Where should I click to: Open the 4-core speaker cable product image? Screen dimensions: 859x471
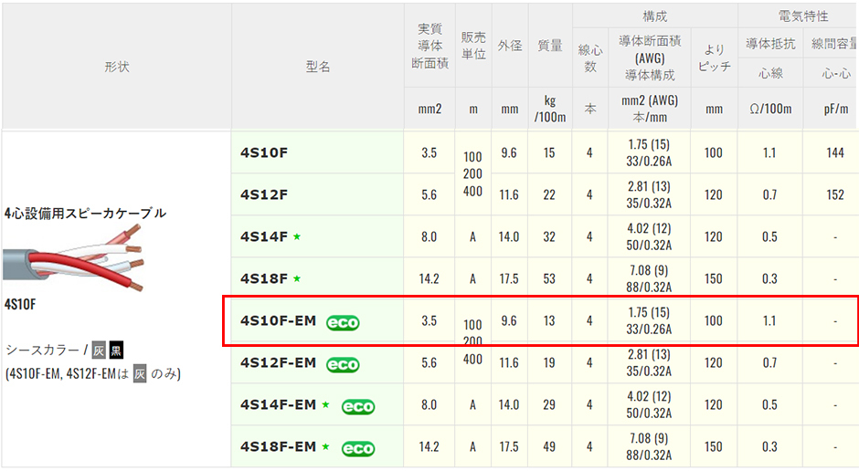tap(74, 259)
